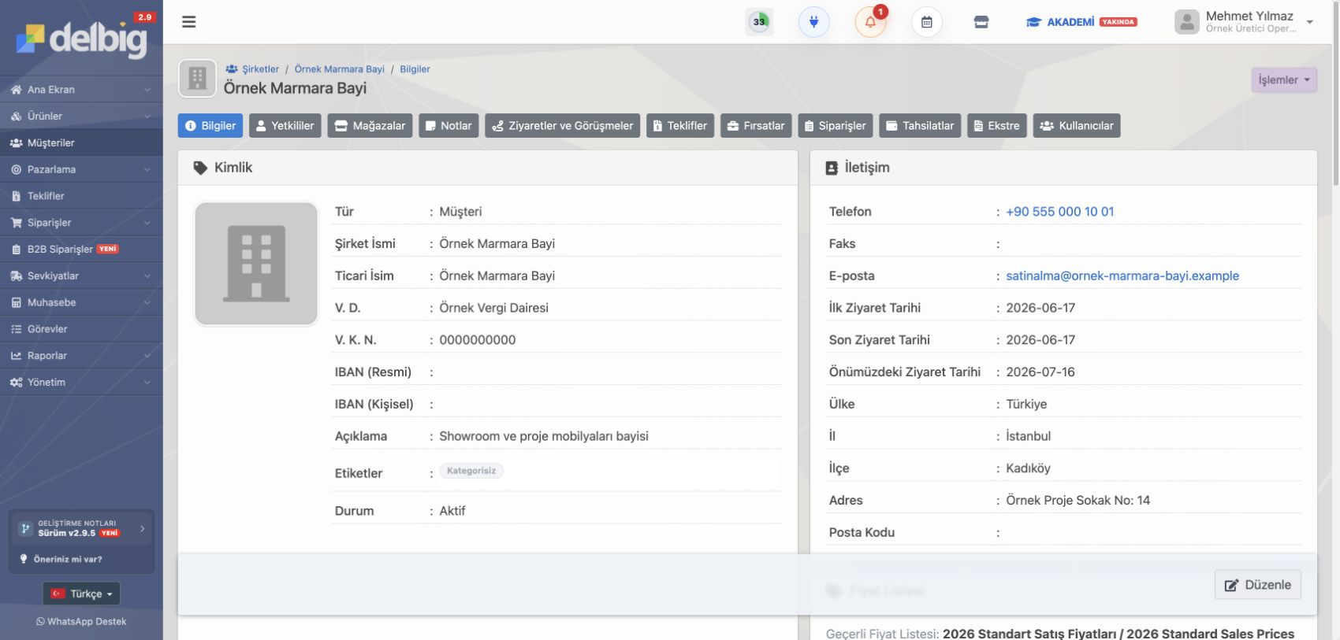
Task: Click the Ana Ekran home icon
Action: pos(16,90)
